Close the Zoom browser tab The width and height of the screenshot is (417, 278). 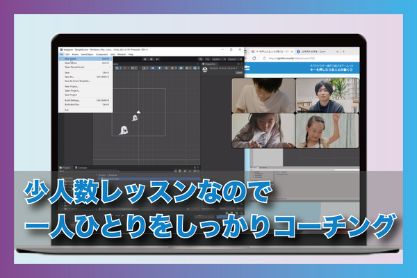click(x=337, y=51)
